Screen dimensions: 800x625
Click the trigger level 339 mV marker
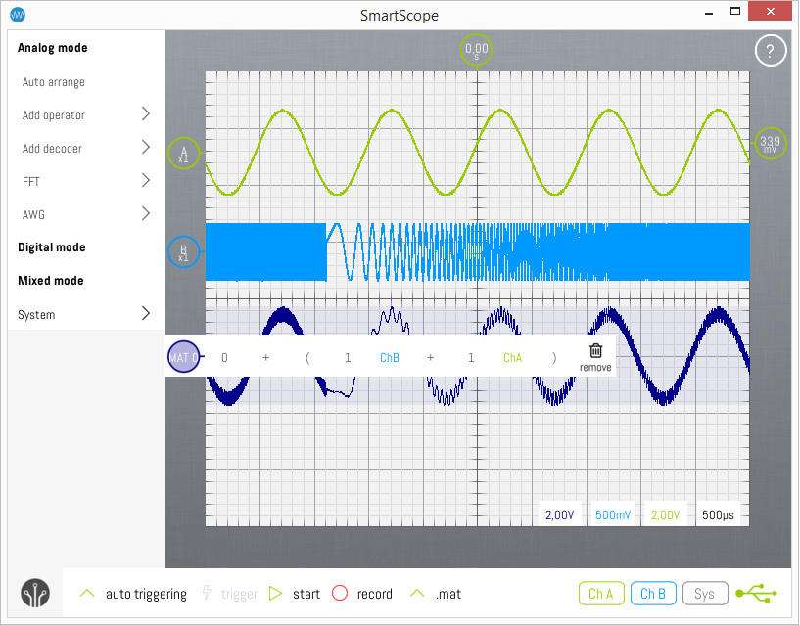click(x=770, y=144)
